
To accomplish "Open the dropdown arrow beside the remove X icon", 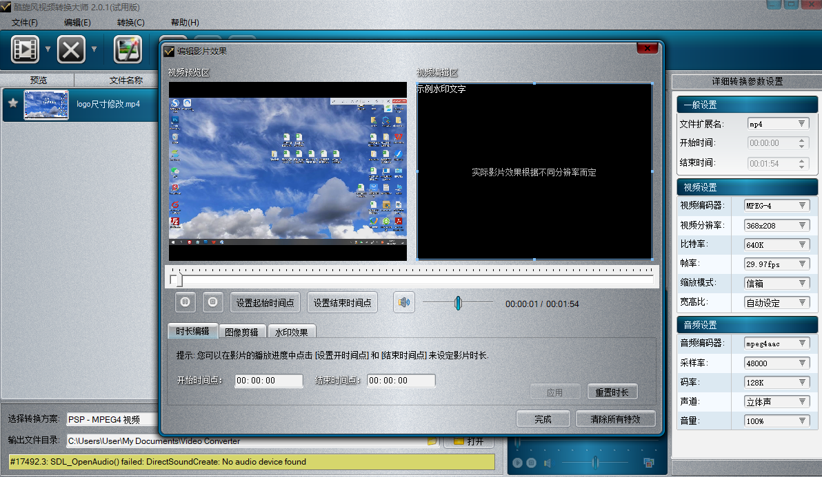I will tap(94, 49).
